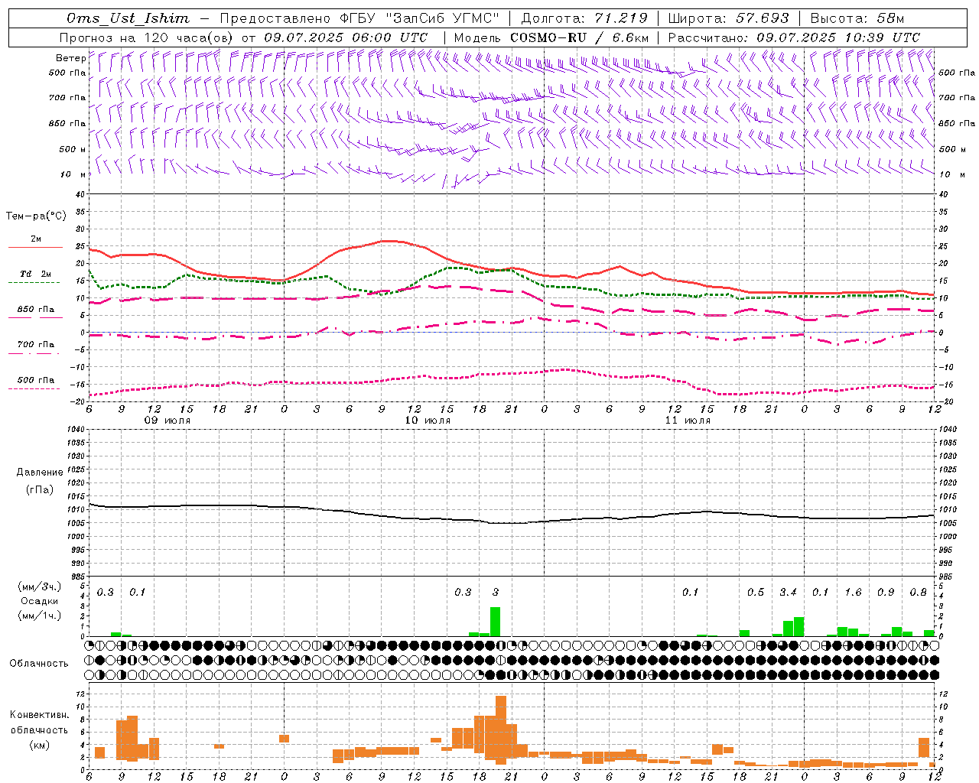Click the Облачность cloud cover label
The height and width of the screenshot is (783, 979).
tap(39, 663)
